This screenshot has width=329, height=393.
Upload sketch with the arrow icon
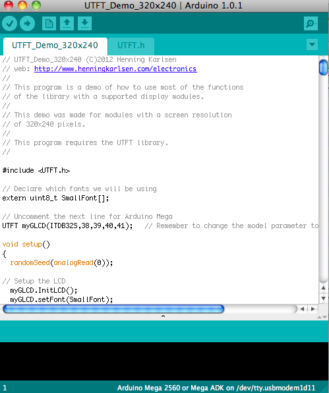(x=27, y=24)
